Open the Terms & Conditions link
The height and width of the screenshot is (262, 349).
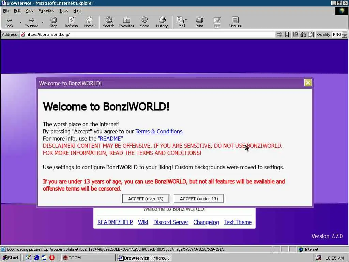(x=159, y=131)
